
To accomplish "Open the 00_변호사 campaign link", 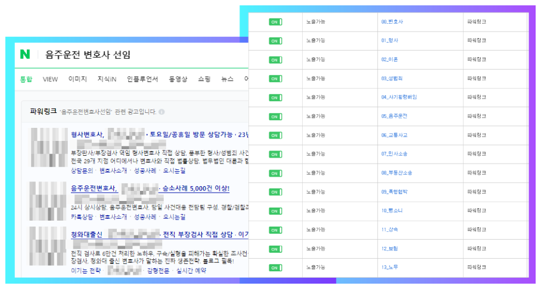I will click(x=392, y=21).
